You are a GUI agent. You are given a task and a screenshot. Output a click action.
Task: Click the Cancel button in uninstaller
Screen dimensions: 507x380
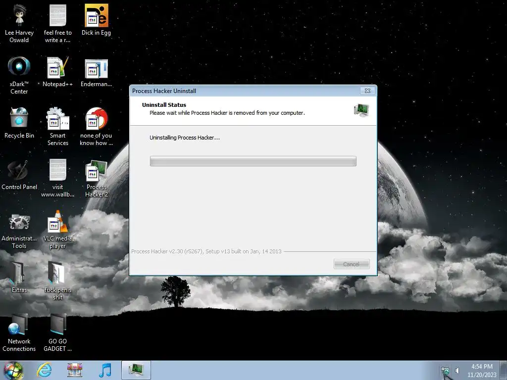[x=352, y=264]
